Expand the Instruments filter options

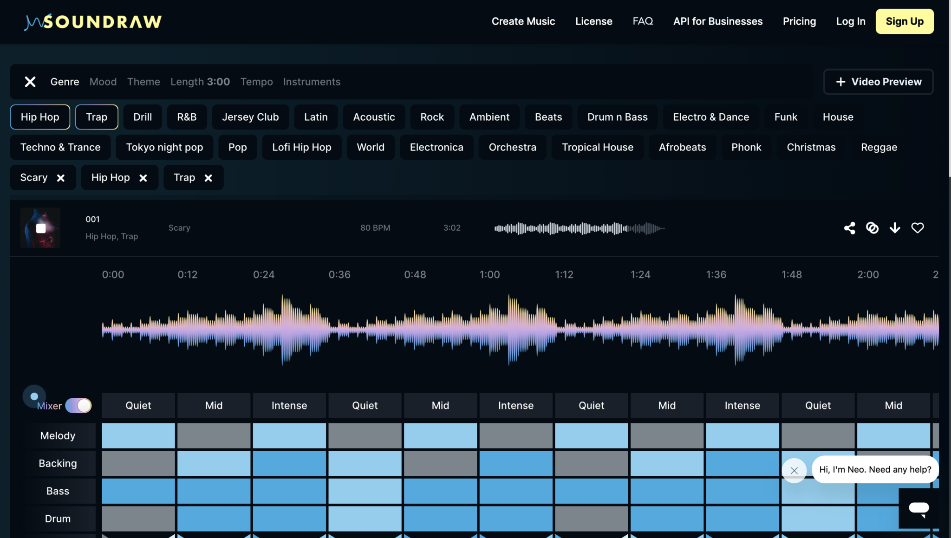pos(312,82)
